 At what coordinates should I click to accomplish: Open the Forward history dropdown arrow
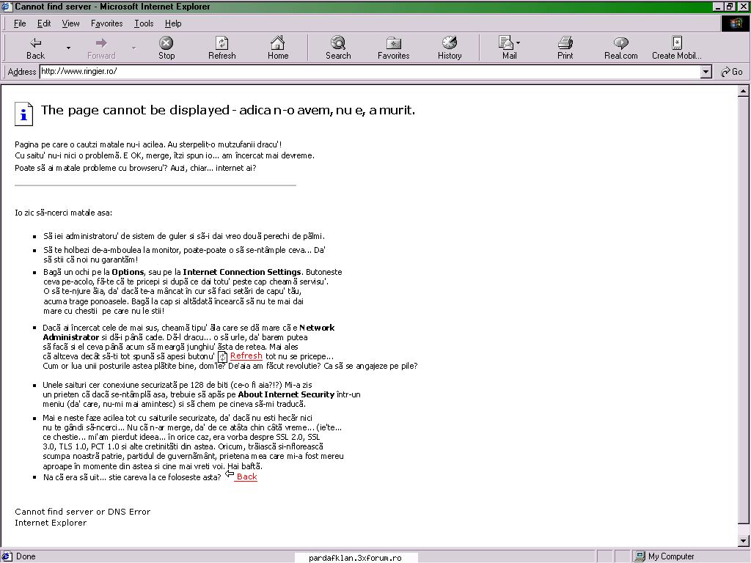coord(133,48)
